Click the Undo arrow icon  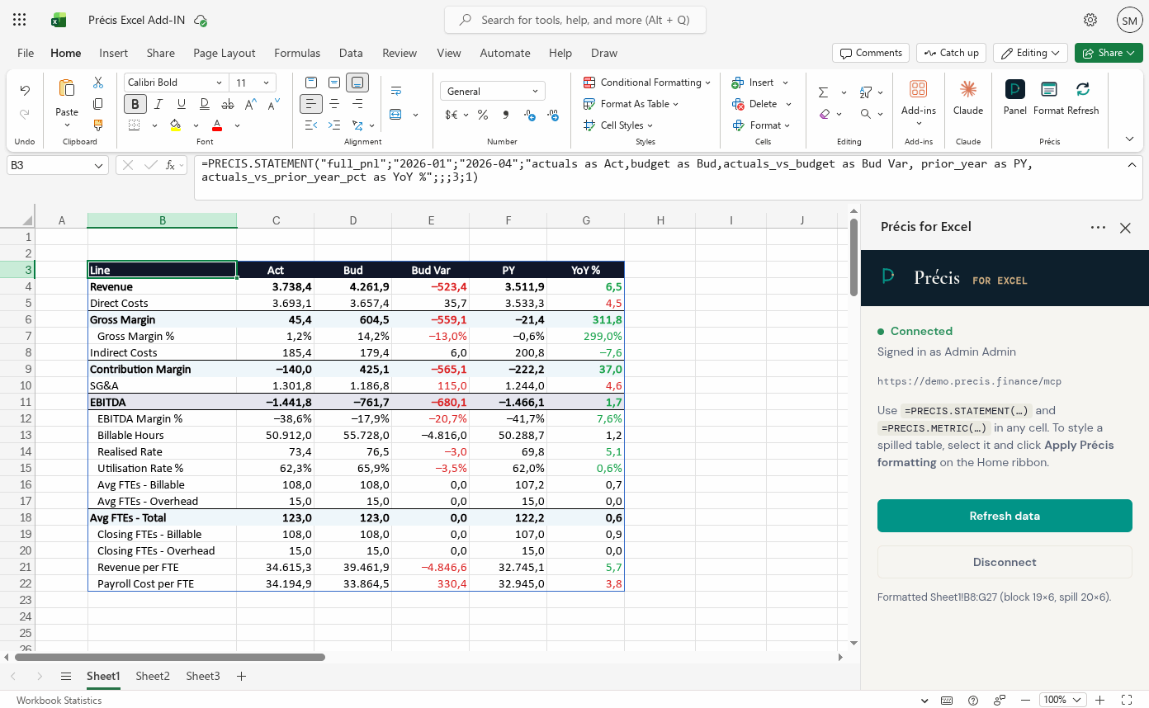[x=25, y=90]
